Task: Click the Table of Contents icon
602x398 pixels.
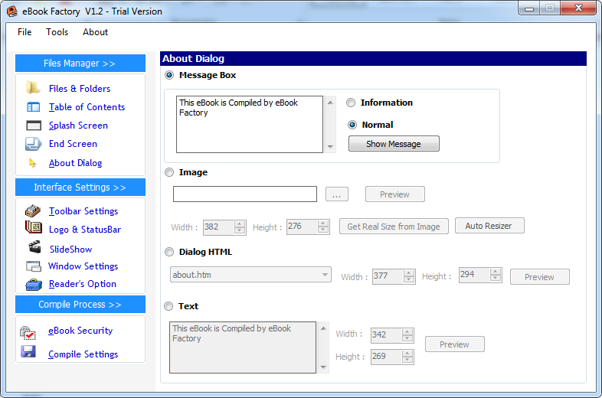Action: coord(34,107)
